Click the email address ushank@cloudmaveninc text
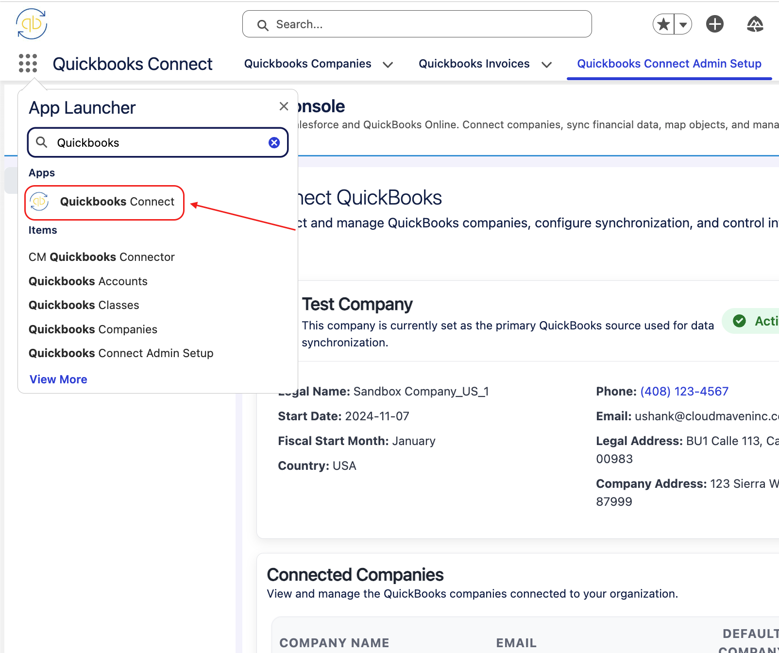The height and width of the screenshot is (653, 779). (x=707, y=416)
